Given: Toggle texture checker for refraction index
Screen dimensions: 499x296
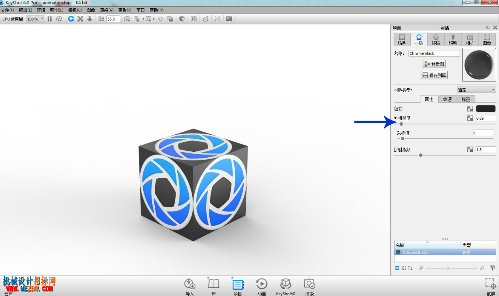Looking at the screenshot, I should click(x=470, y=149).
